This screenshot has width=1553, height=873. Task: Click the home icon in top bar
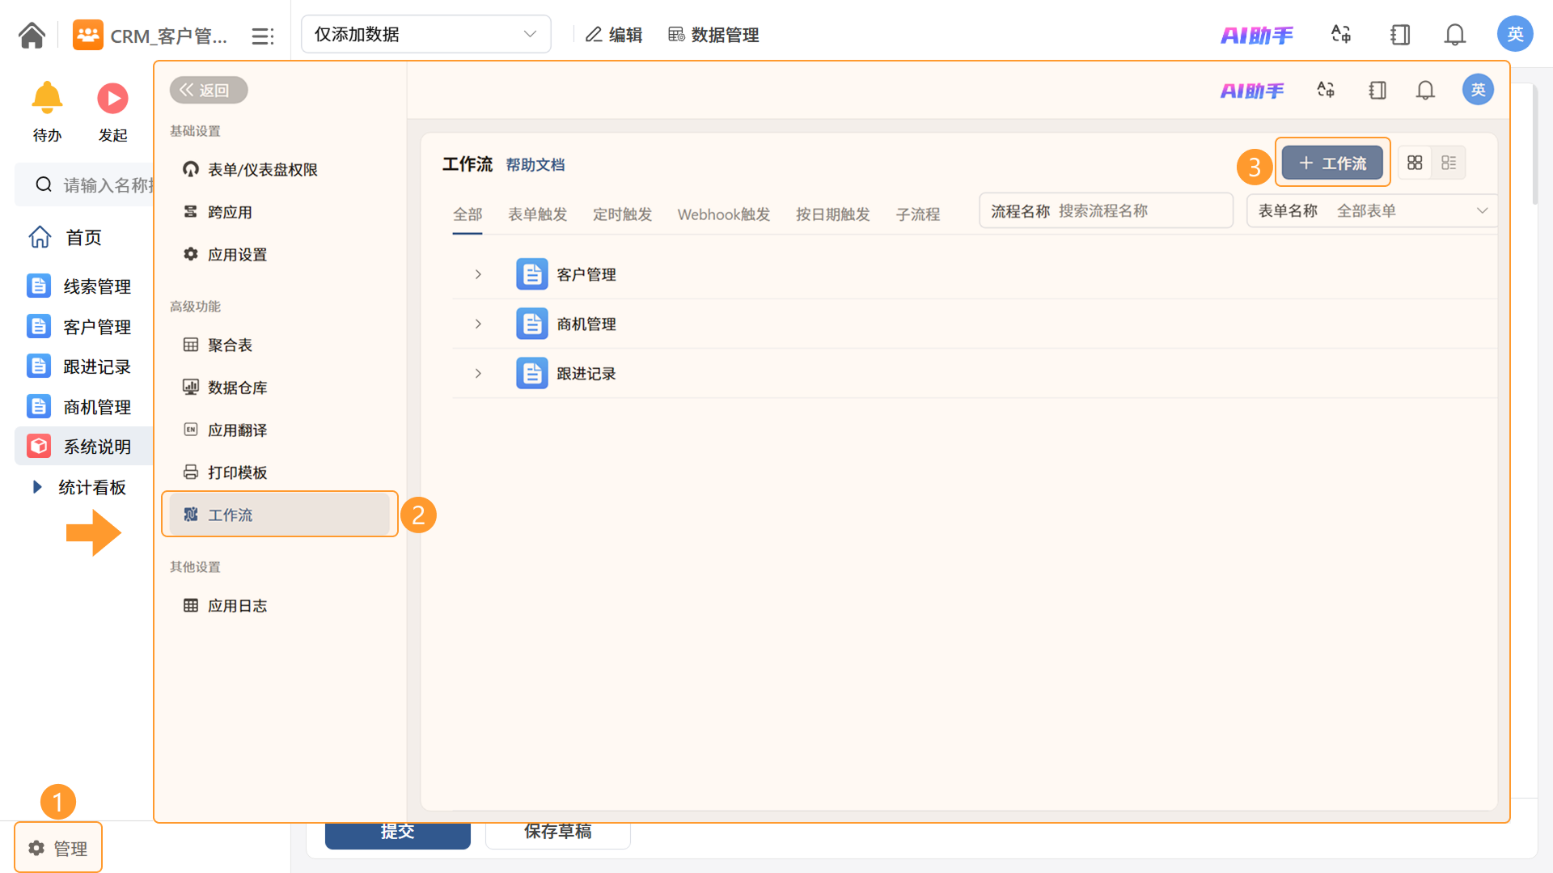click(x=32, y=35)
